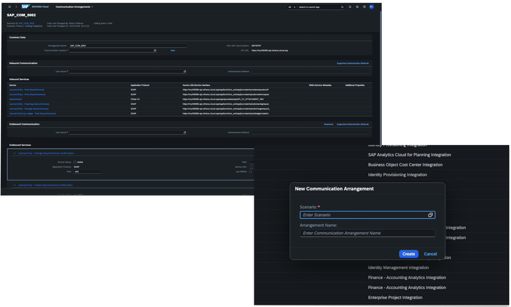Open inbound Supported Authentication Methods link

coord(353,63)
